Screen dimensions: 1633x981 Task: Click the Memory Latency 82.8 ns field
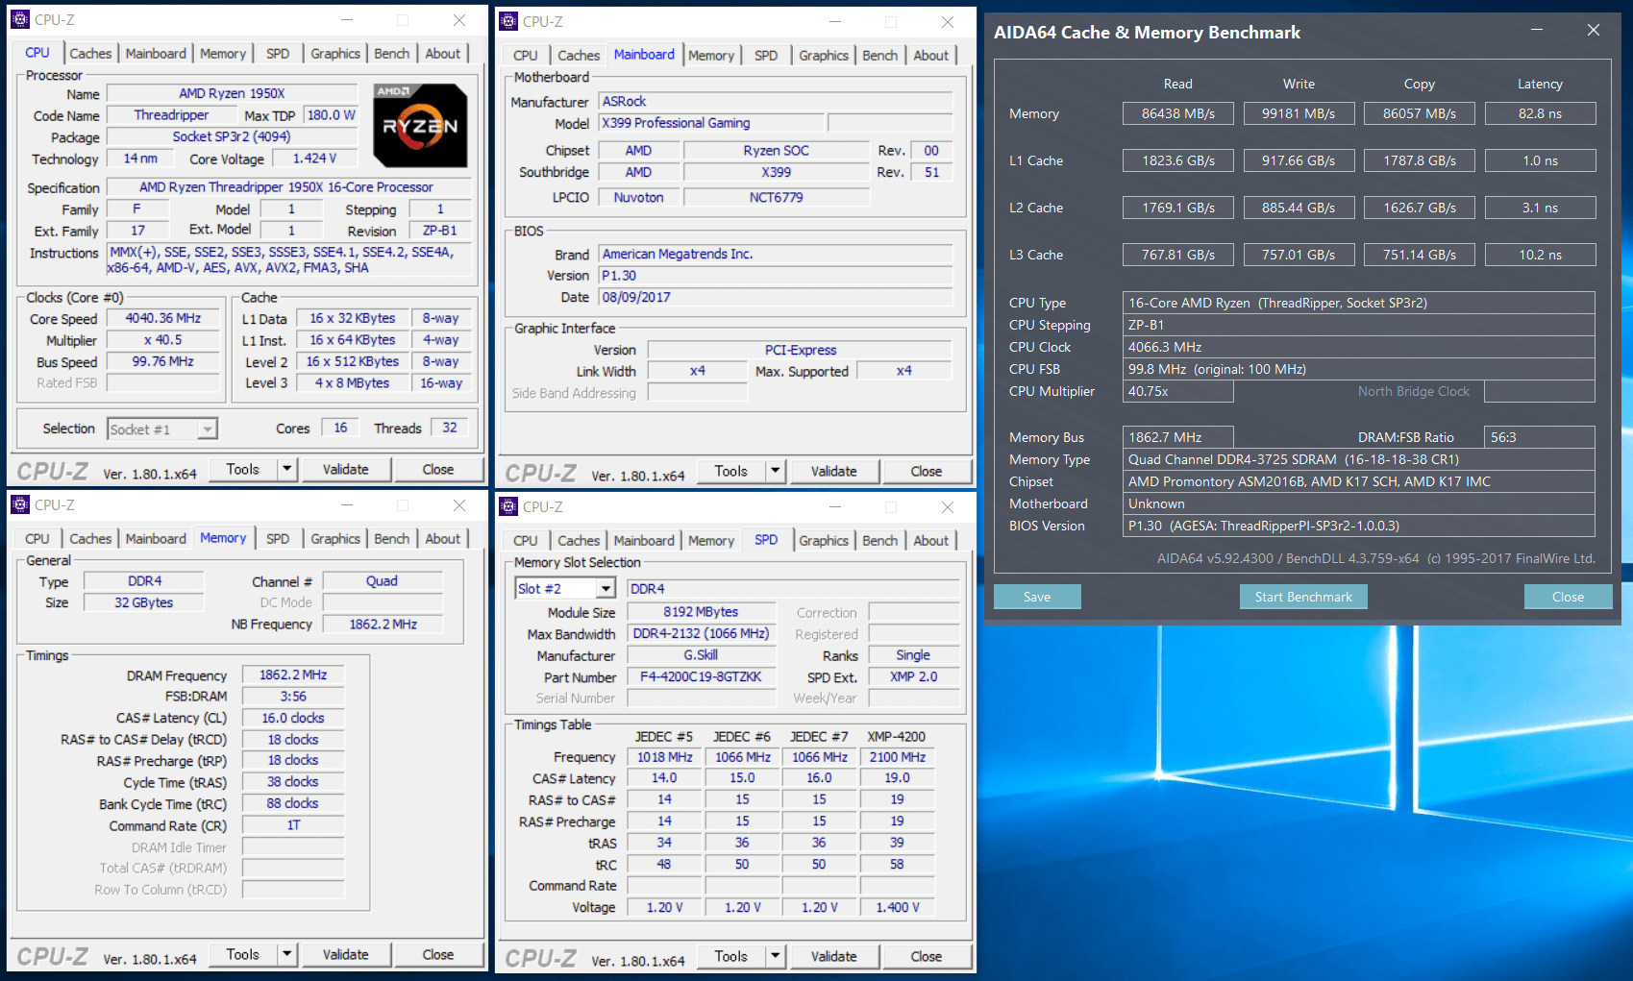tap(1540, 113)
